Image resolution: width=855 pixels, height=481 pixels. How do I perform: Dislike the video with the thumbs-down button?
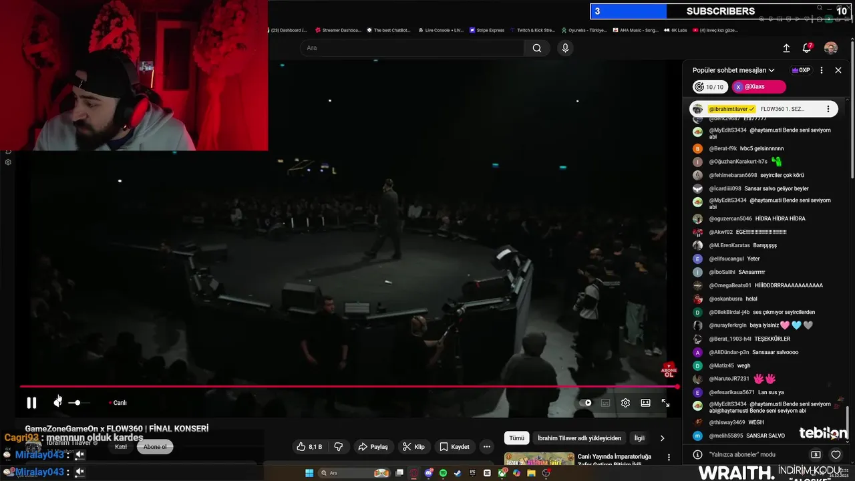pos(339,446)
